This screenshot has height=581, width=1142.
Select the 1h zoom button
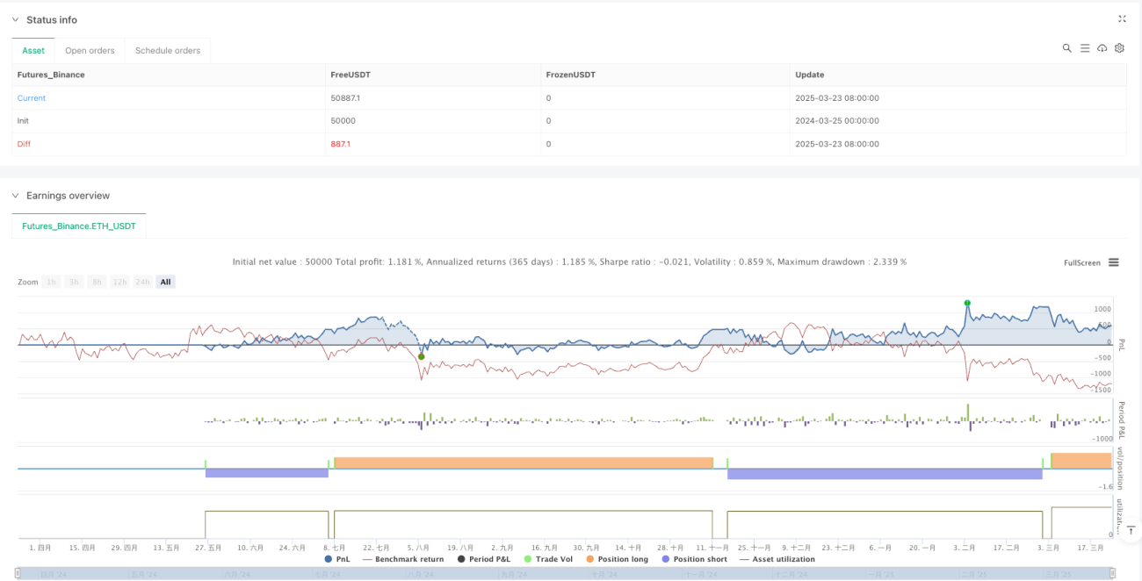[x=52, y=282]
